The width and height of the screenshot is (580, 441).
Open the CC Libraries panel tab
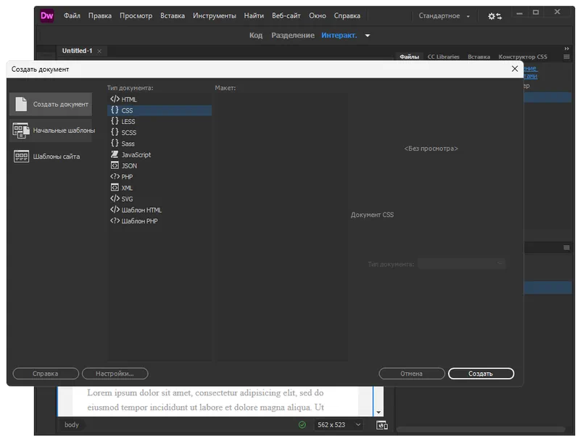click(443, 57)
